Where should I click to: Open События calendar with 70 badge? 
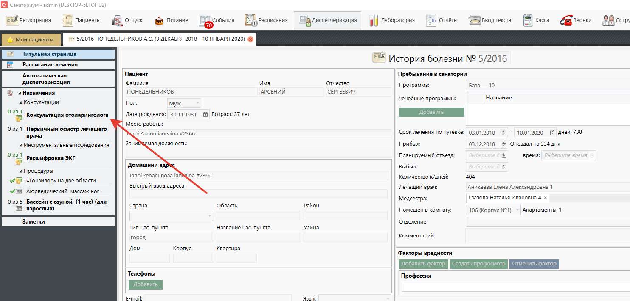[x=205, y=20]
